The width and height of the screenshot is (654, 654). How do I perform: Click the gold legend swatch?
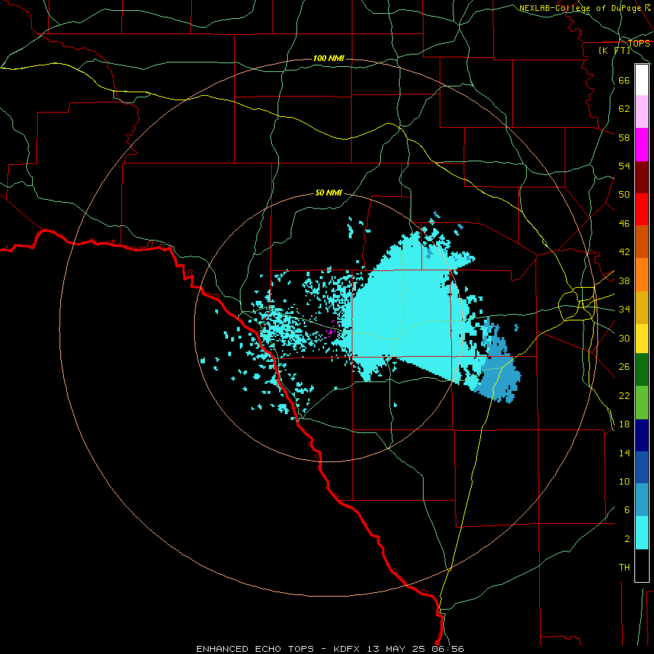[642, 307]
